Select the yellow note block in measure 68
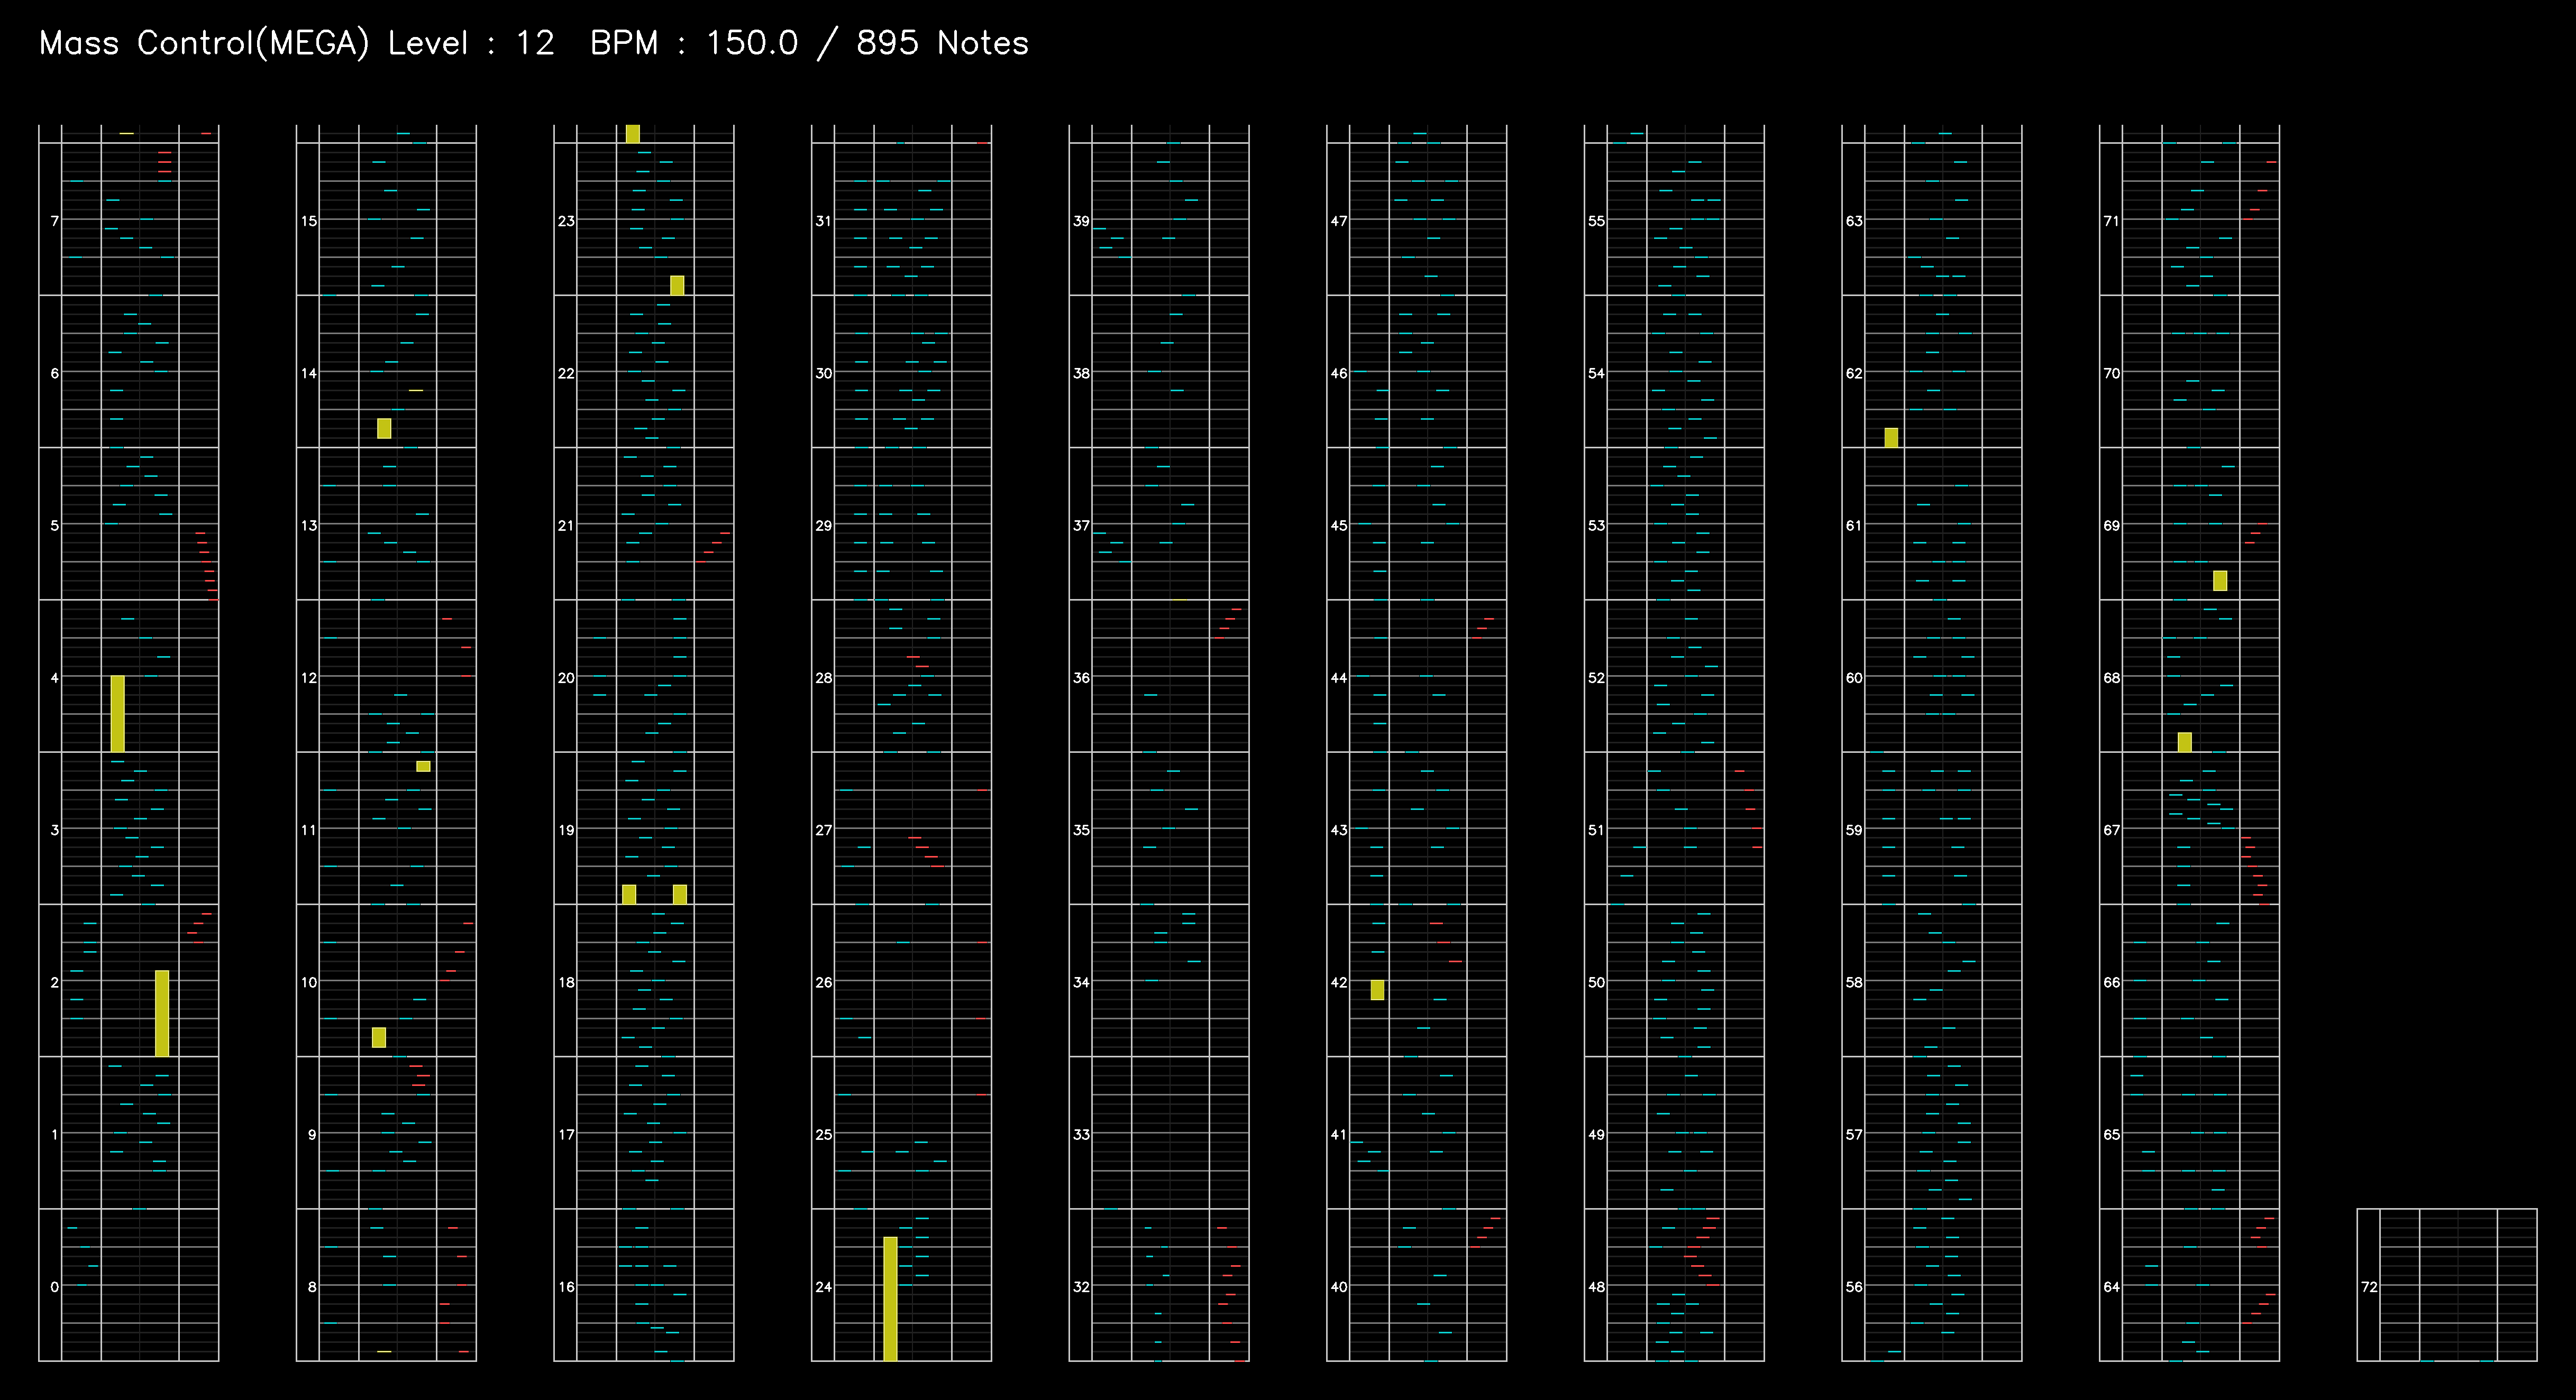Viewport: 2576px width, 1400px height. tap(2185, 742)
